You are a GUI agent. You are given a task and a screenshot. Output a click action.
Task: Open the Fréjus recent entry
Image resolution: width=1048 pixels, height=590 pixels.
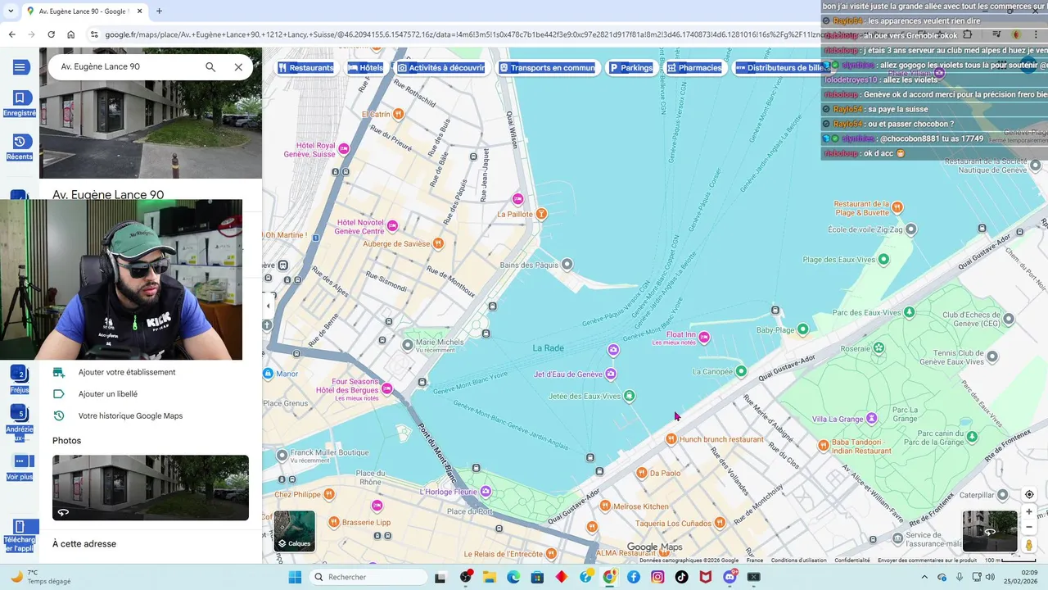20,380
